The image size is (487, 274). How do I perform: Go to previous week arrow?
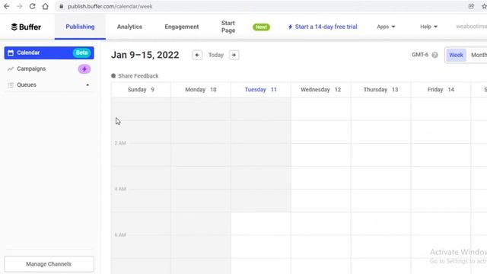(197, 55)
